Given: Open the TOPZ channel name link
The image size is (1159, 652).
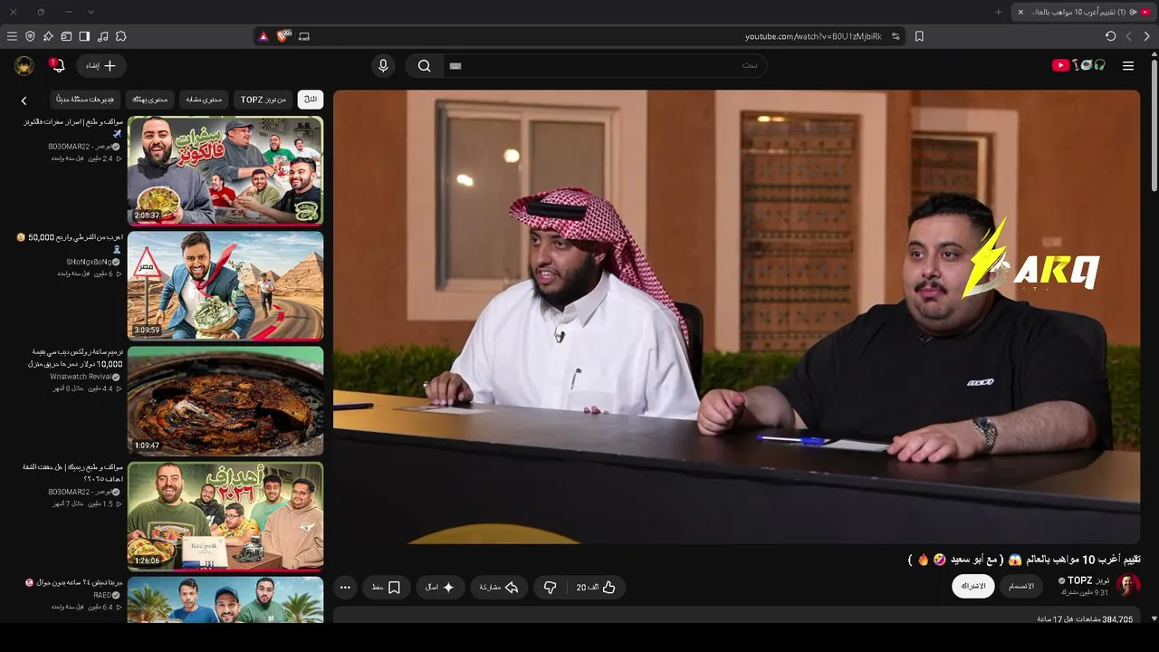Looking at the screenshot, I should click(1087, 580).
